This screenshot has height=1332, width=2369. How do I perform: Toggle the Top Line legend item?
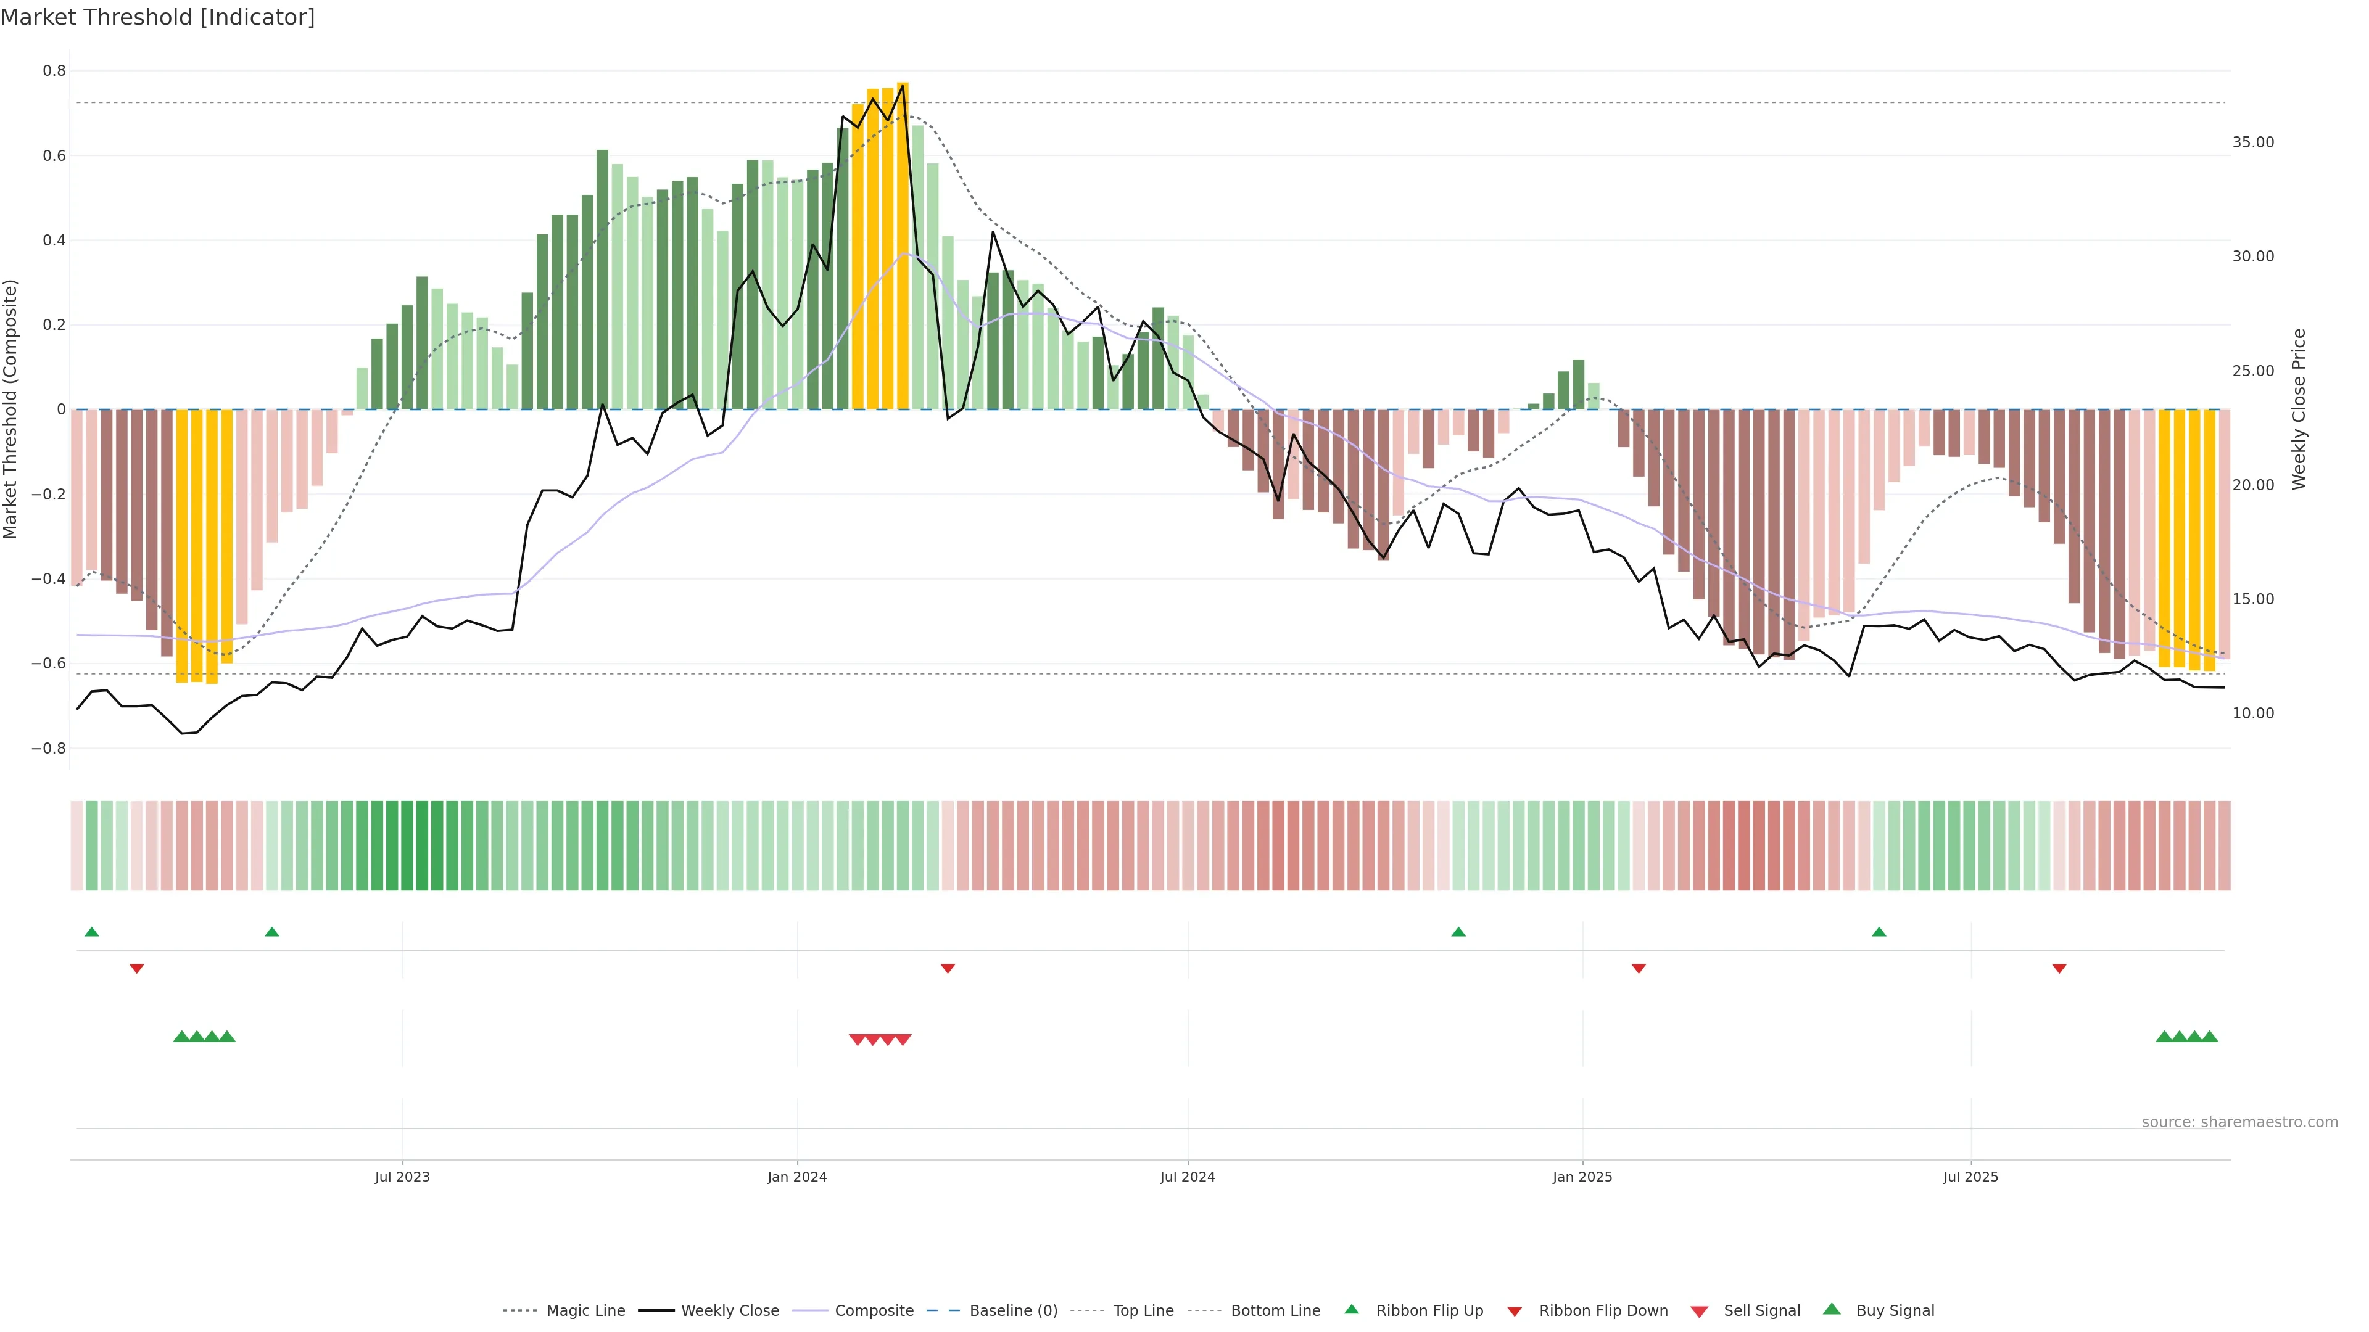point(1143,1311)
